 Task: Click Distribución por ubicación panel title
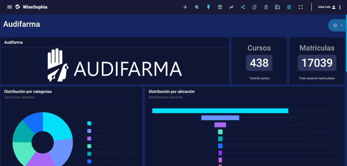tap(171, 92)
